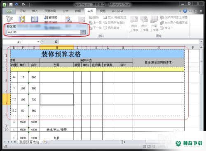
Task: Open the Thesaurus open-book icon
Action: [35, 19]
